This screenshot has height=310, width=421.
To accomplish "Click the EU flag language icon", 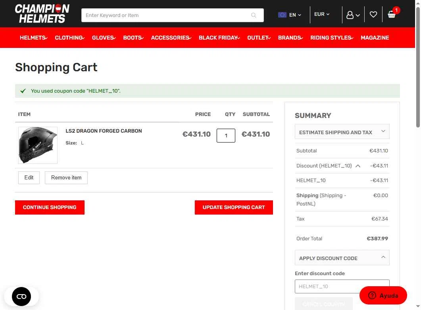I will (282, 15).
